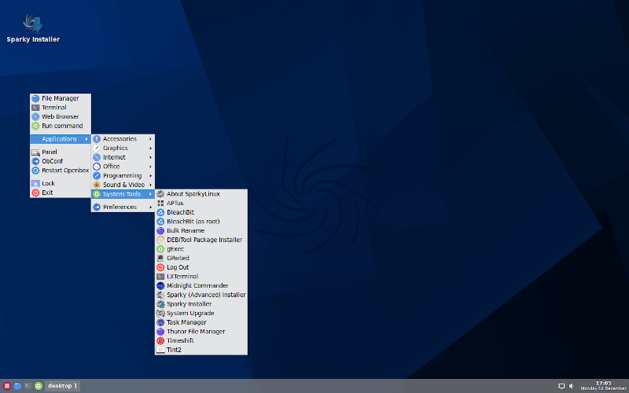The image size is (629, 393).
Task: Click the Restart Openbox icon
Action: coord(35,171)
